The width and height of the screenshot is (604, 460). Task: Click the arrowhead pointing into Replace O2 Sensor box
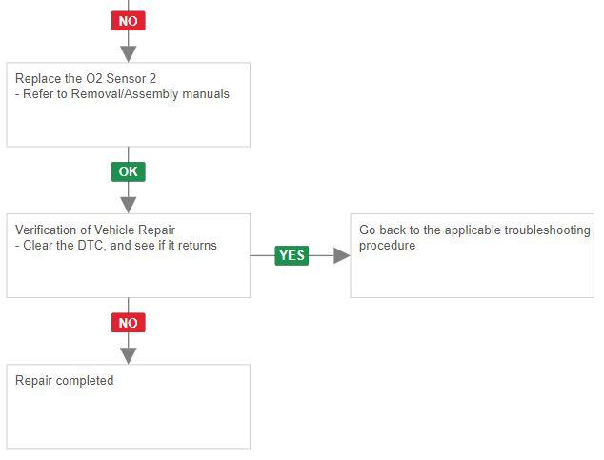click(129, 53)
